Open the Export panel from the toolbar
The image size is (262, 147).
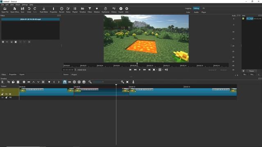point(121,10)
